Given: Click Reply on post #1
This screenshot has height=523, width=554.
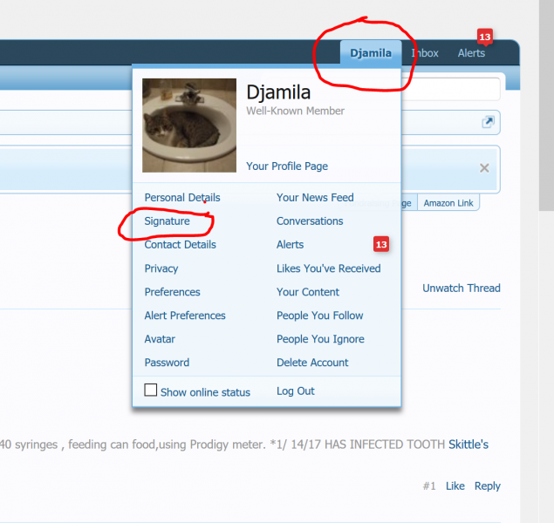Looking at the screenshot, I should [x=487, y=486].
